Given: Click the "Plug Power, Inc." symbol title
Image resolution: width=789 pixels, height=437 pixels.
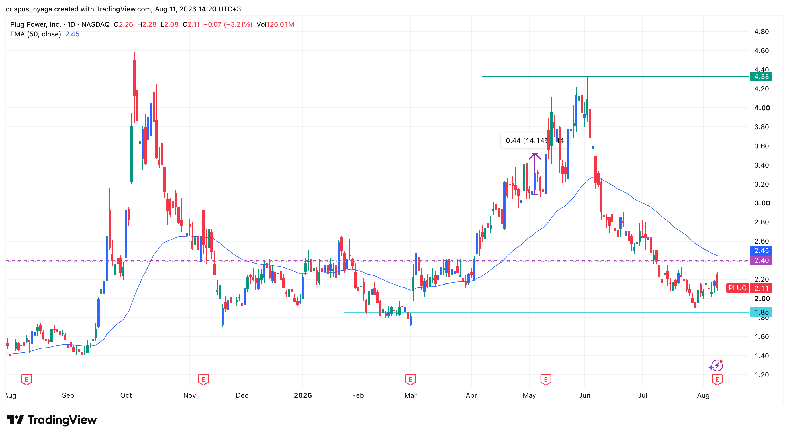Looking at the screenshot, I should 36,24.
